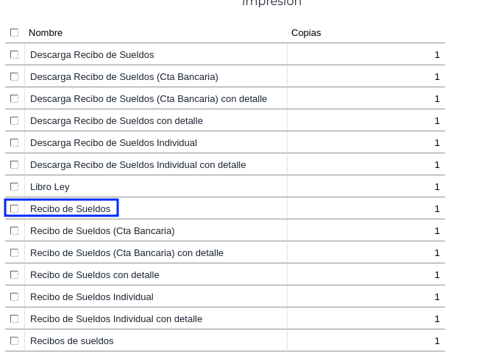The width and height of the screenshot is (484, 361).
Task: Toggle the select-all checkbox beside Nombre
Action: pyautogui.click(x=14, y=33)
